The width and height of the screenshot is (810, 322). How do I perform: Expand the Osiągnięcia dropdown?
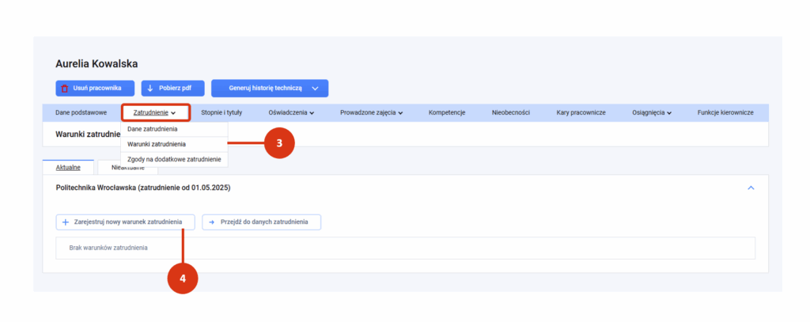pos(652,112)
